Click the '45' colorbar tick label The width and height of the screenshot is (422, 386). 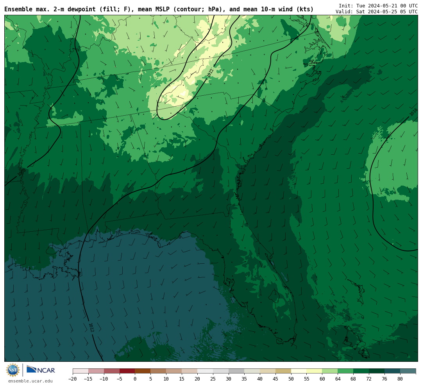pos(275,379)
